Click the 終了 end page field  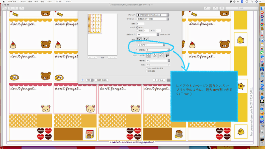(x=159, y=30)
